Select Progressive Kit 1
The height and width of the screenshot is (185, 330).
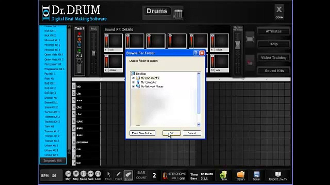[54, 69]
